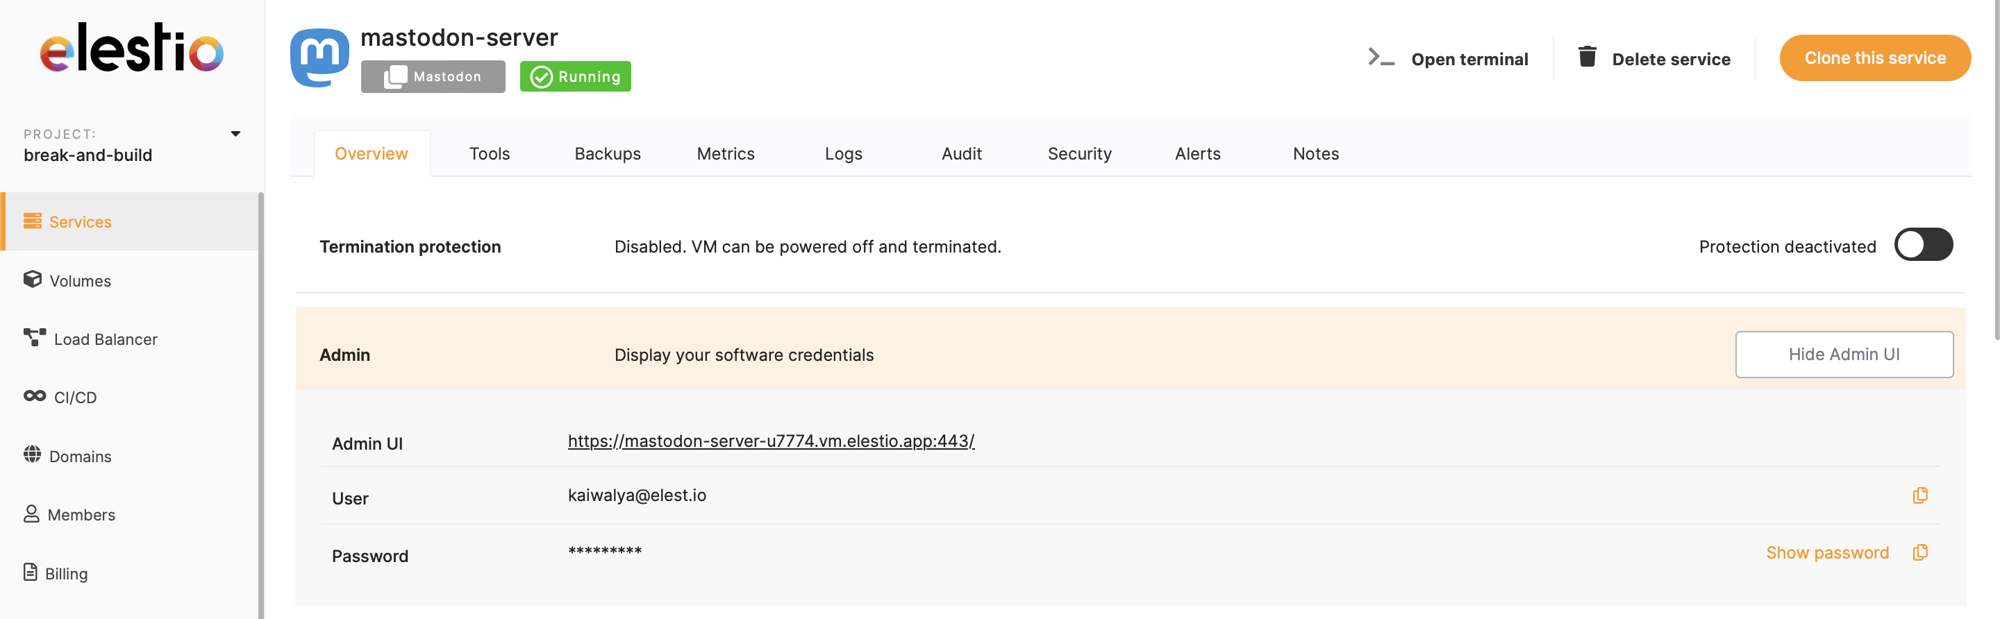Click the Hide Admin UI button
The height and width of the screenshot is (619, 2000).
pos(1843,355)
